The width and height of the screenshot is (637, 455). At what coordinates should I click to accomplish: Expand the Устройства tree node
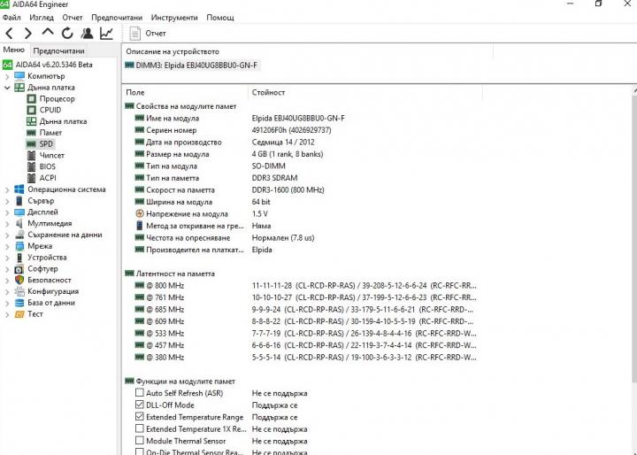pos(7,258)
